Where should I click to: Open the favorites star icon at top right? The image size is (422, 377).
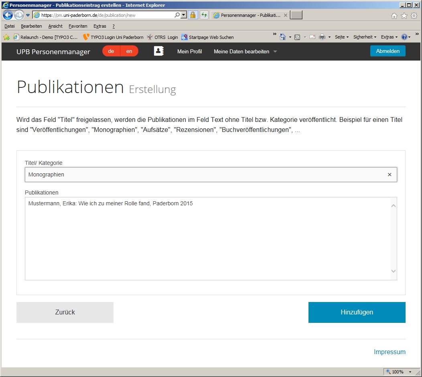click(x=404, y=16)
